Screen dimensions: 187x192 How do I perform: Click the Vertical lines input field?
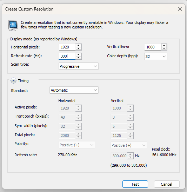[x=153, y=47]
